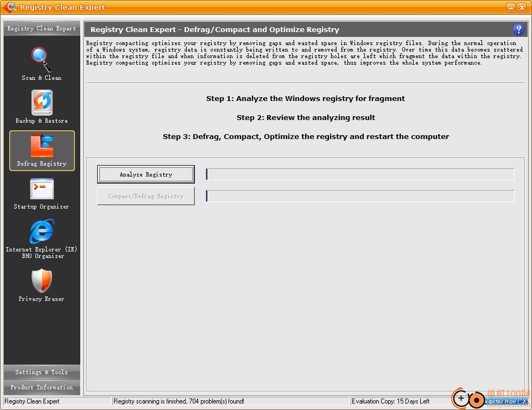Viewport: 532px width, 410px height.
Task: Select the Defrag Registry icon
Action: 42,146
